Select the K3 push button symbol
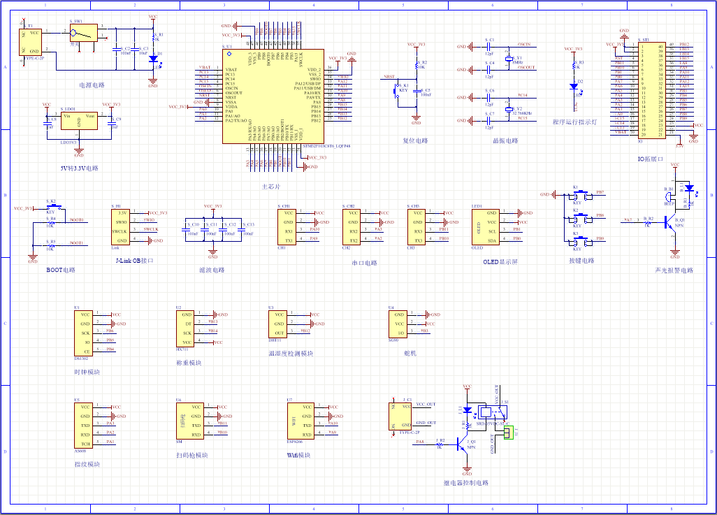 coord(580,242)
